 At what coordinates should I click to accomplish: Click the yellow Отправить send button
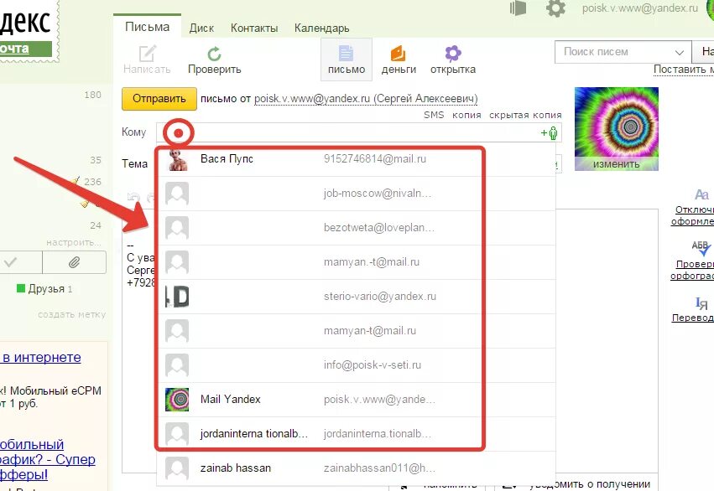coord(159,99)
